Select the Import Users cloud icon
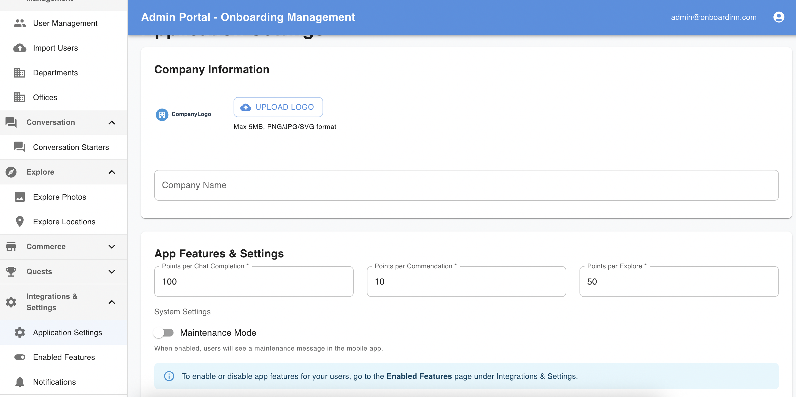The width and height of the screenshot is (796, 397). coord(20,48)
